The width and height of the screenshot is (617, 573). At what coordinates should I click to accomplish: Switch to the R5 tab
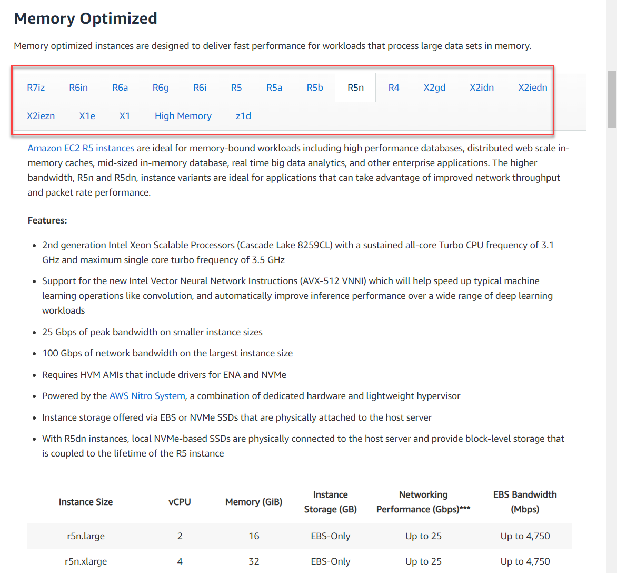click(236, 88)
